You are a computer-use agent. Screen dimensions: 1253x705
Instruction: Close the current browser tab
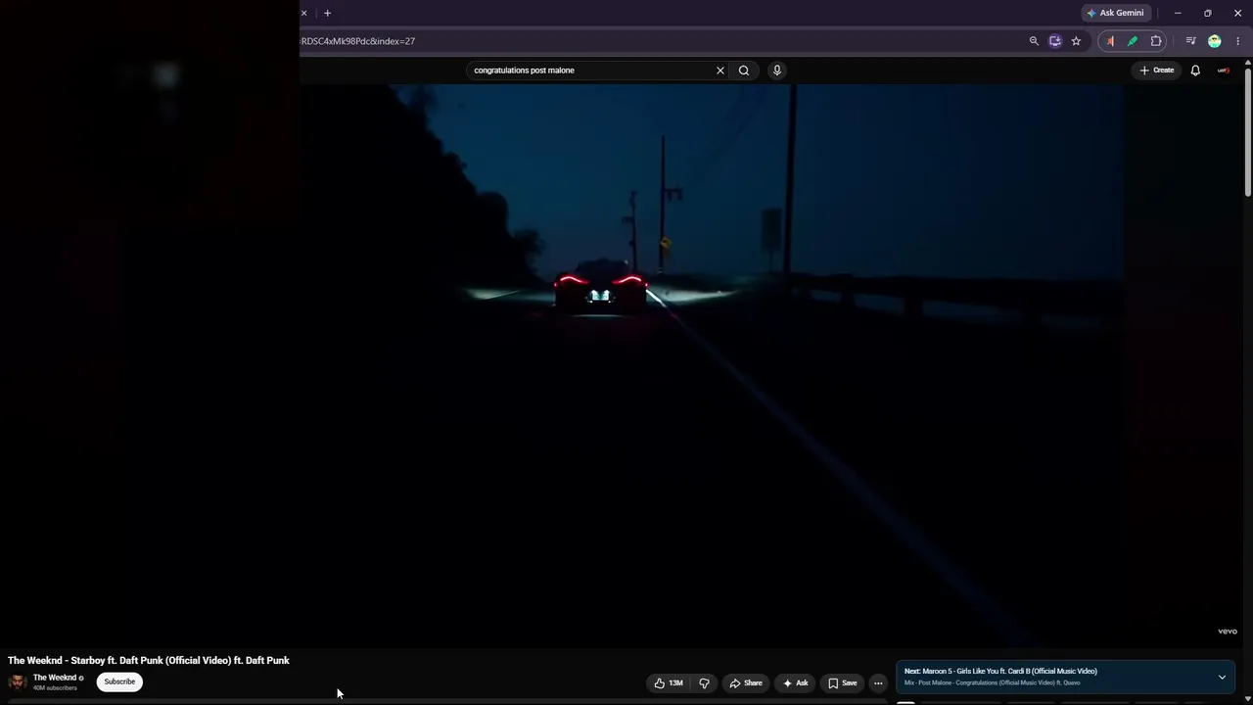[303, 14]
